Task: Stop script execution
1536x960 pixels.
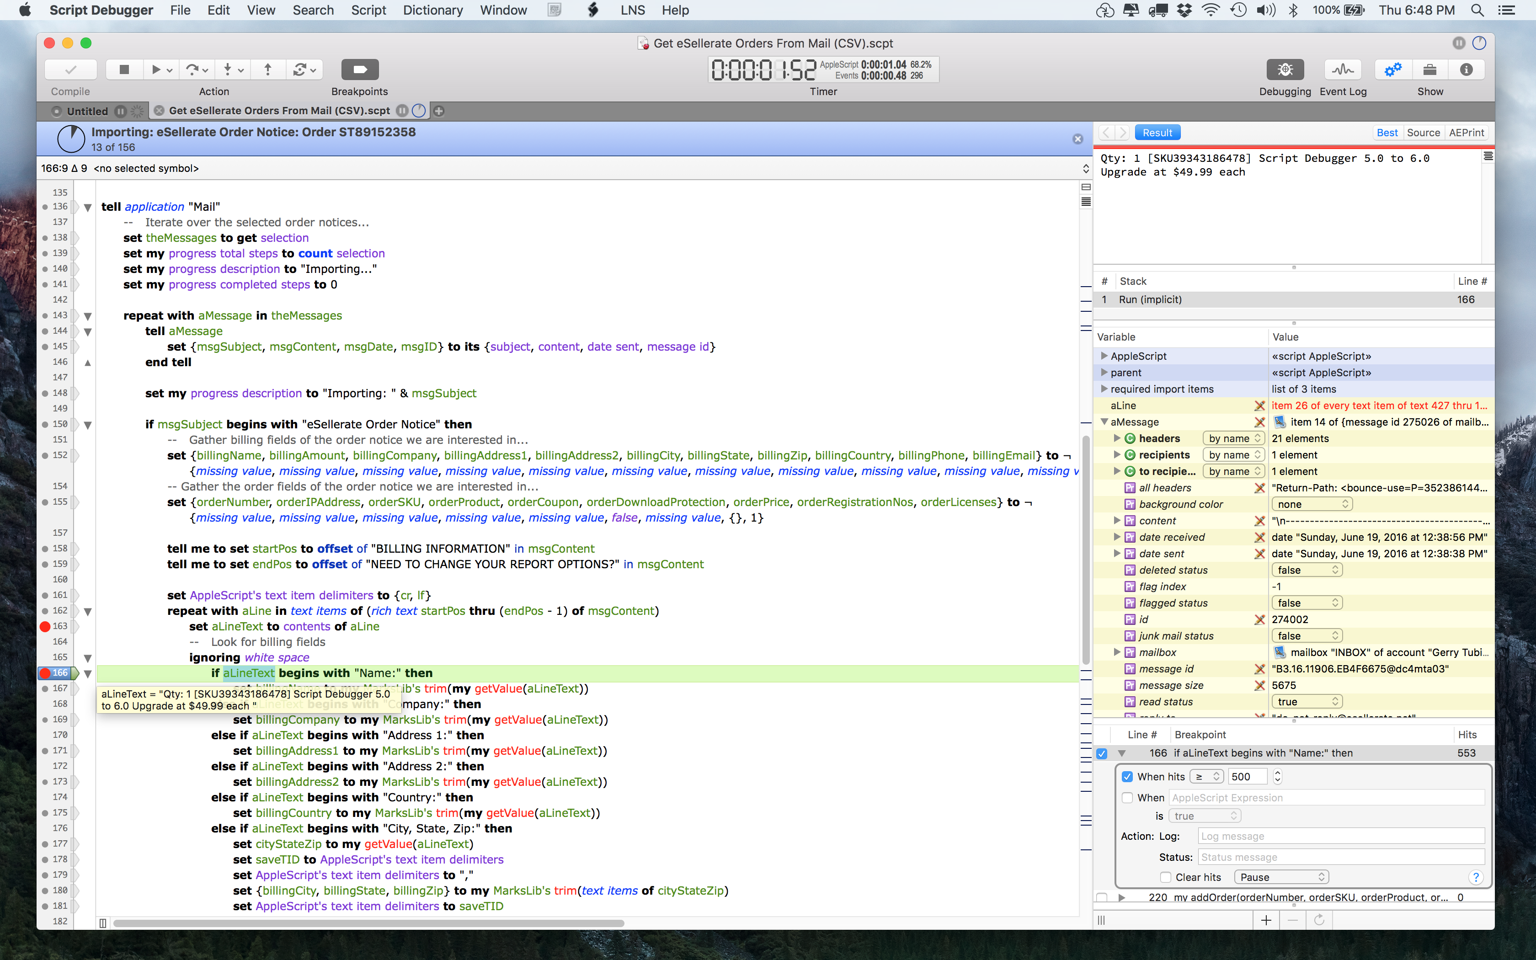Action: click(124, 69)
